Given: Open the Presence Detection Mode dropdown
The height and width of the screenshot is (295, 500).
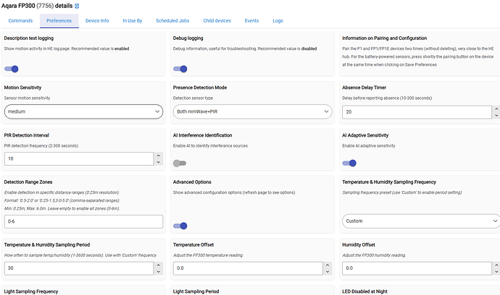Looking at the screenshot, I should [251, 112].
